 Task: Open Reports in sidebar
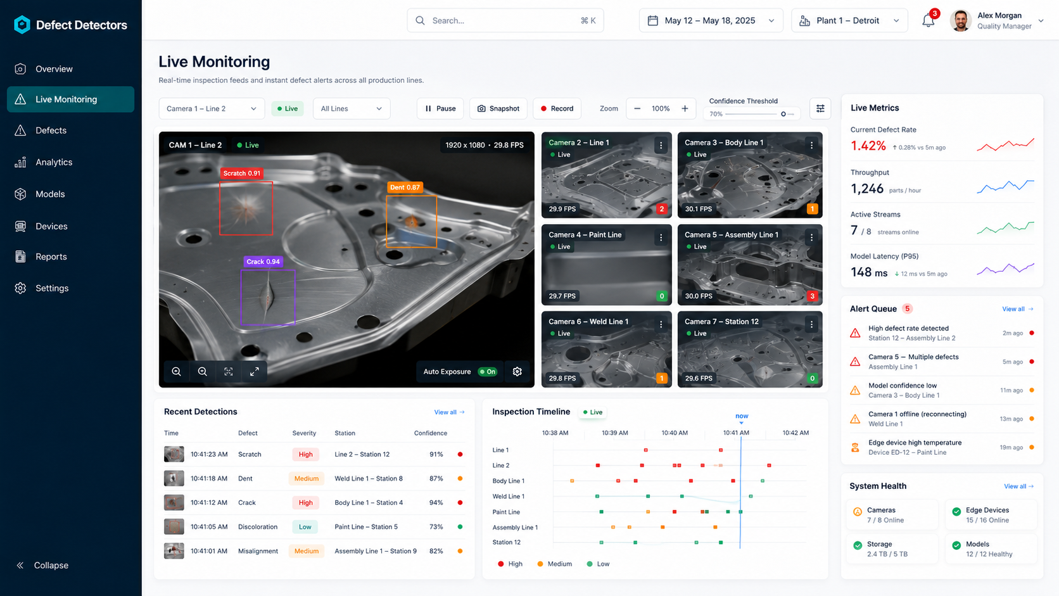click(70, 257)
